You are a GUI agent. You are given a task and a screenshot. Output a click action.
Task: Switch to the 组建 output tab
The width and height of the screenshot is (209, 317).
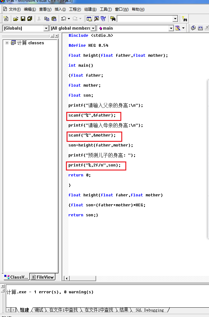coord(24,310)
